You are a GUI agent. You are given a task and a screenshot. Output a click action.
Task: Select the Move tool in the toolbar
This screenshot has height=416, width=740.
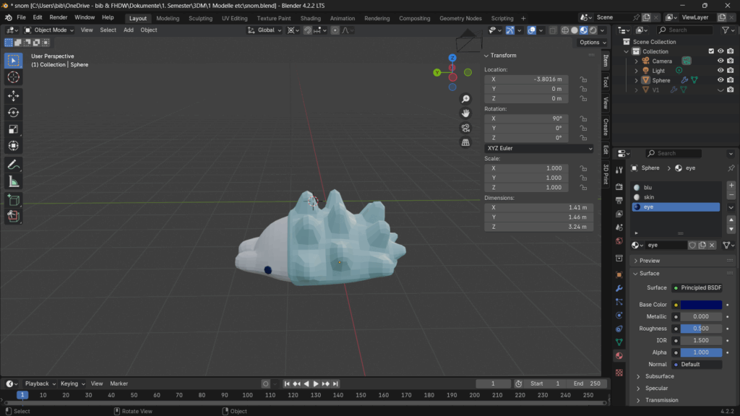pyautogui.click(x=13, y=95)
